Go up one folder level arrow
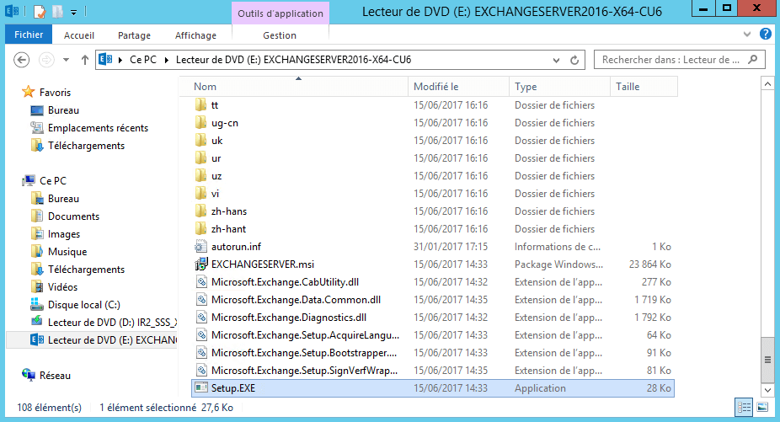The height and width of the screenshot is (422, 780). pyautogui.click(x=85, y=60)
